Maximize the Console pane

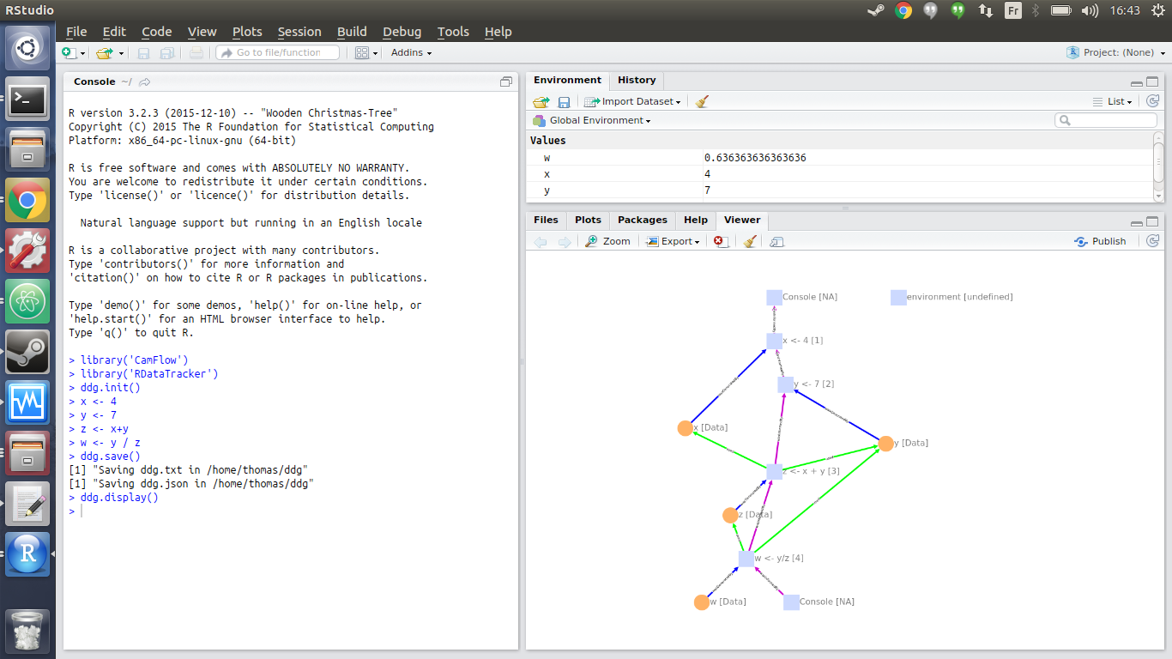[x=506, y=82]
